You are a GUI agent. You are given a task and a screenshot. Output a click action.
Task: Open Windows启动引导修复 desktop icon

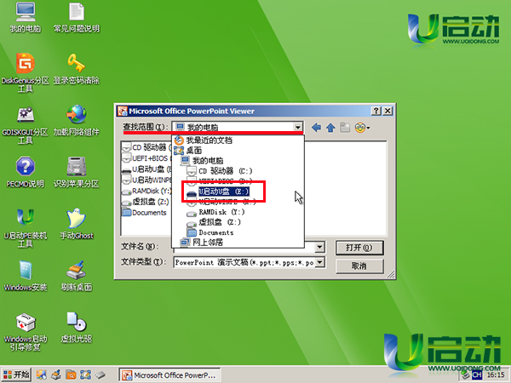click(25, 332)
